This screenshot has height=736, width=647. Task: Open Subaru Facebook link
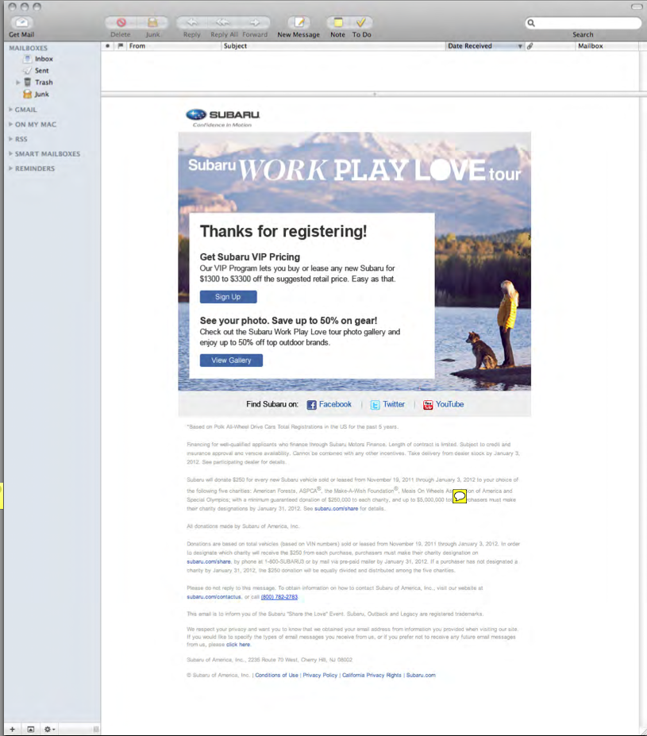[x=335, y=404]
